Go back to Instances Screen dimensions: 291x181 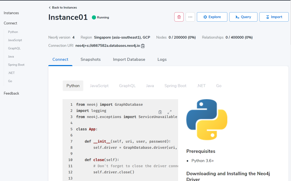pyautogui.click(x=63, y=7)
